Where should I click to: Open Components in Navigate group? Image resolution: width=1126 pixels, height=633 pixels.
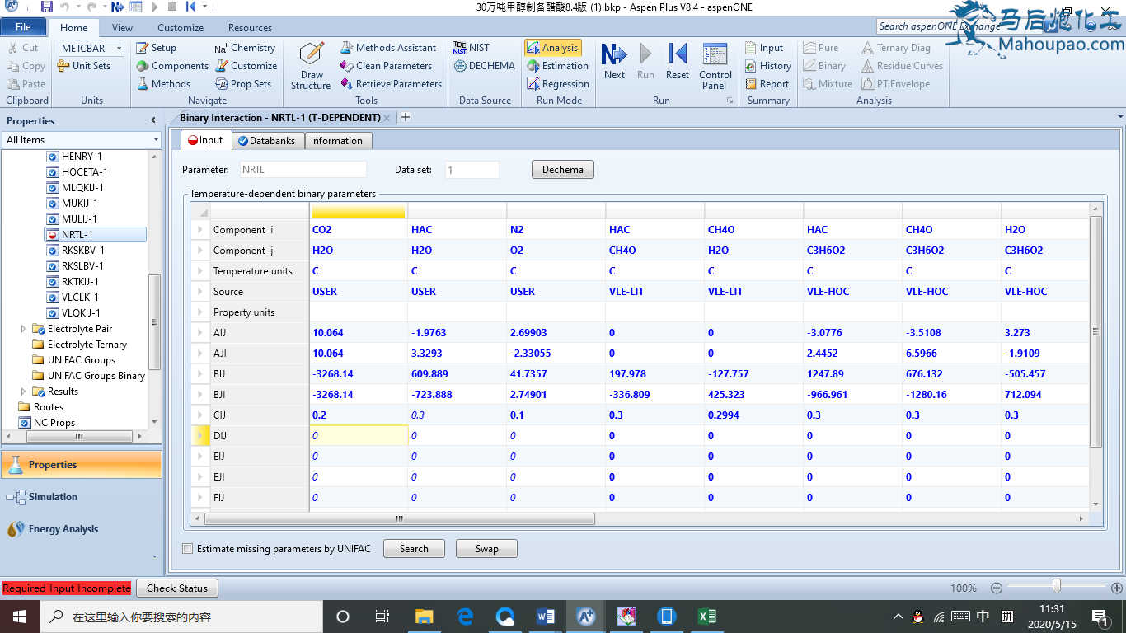point(172,66)
